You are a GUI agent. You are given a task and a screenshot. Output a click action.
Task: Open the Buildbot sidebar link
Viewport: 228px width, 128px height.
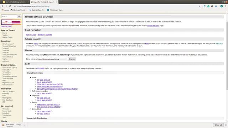6,113
